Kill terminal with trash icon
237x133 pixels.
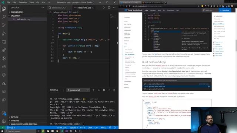pyautogui.click(x=104, y=90)
